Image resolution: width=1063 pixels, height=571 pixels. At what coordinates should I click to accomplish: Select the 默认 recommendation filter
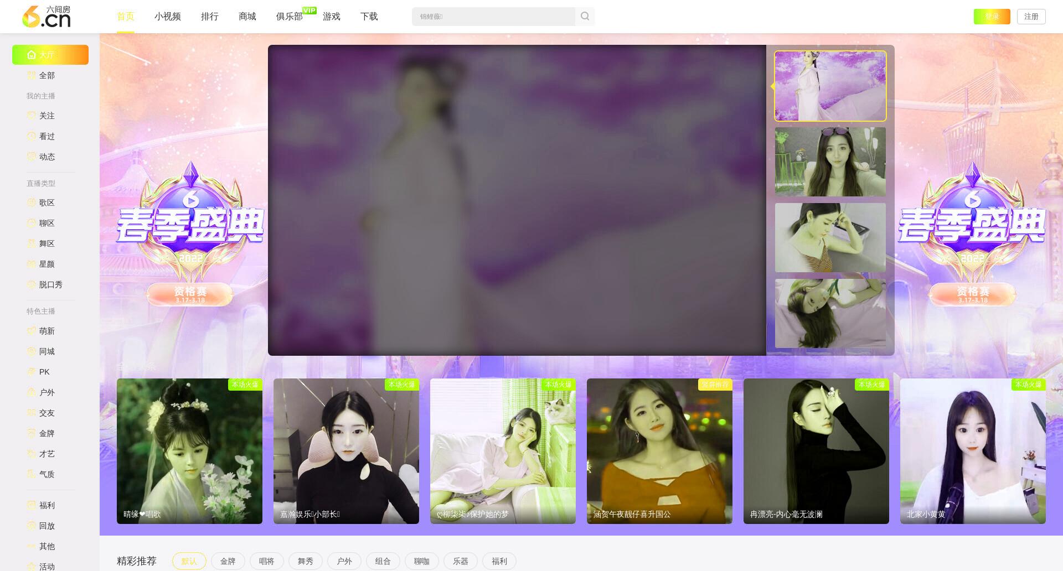(x=189, y=561)
